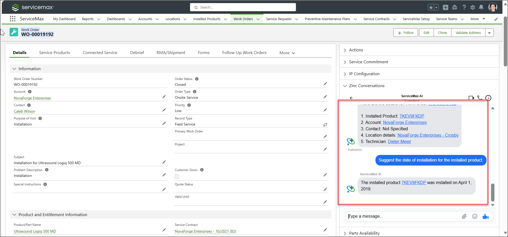Switch to the RMA/Shipment tab
This screenshot has width=508, height=237.
pyautogui.click(x=171, y=53)
